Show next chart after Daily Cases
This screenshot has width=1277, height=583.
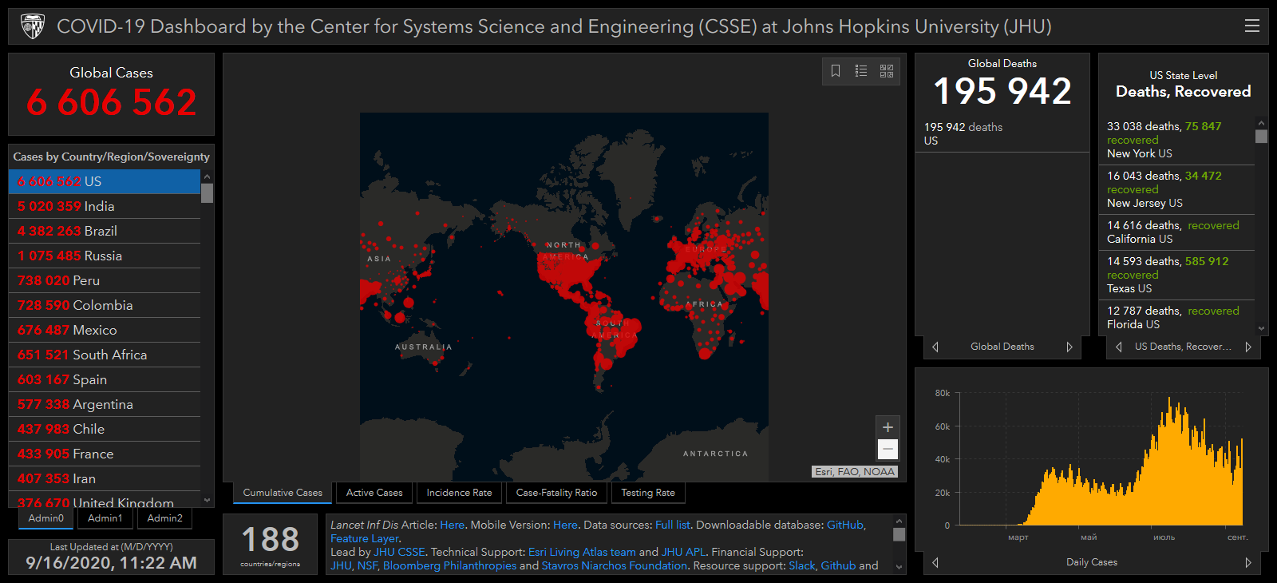(1248, 562)
